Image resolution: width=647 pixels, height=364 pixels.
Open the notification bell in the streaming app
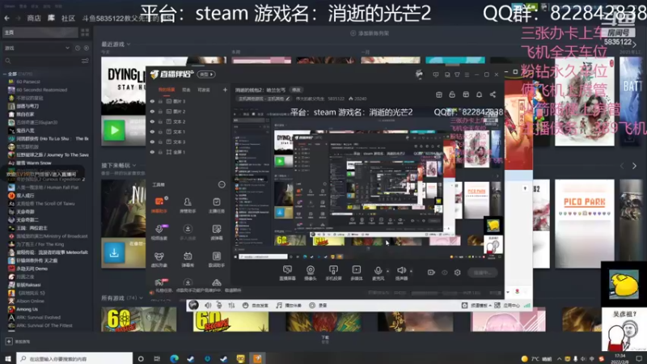pos(479,95)
